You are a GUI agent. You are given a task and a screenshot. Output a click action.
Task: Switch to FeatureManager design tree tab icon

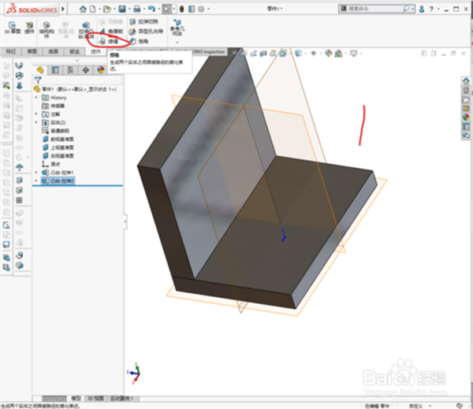pyautogui.click(x=40, y=70)
